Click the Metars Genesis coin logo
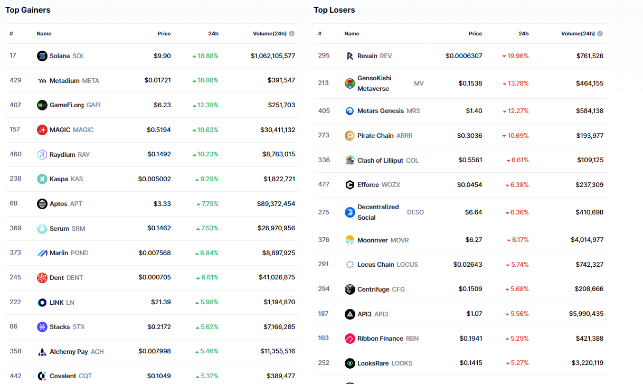643x384 pixels. click(350, 111)
